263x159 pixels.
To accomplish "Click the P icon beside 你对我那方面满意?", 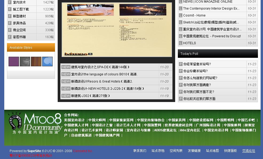I will click(x=181, y=85).
